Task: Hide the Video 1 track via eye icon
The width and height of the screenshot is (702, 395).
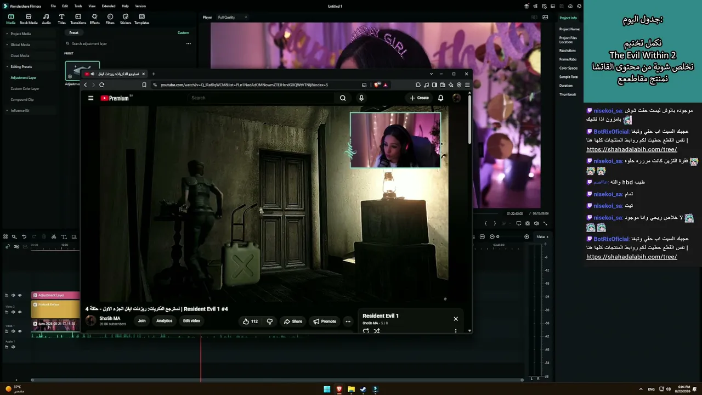Action: tap(20, 331)
